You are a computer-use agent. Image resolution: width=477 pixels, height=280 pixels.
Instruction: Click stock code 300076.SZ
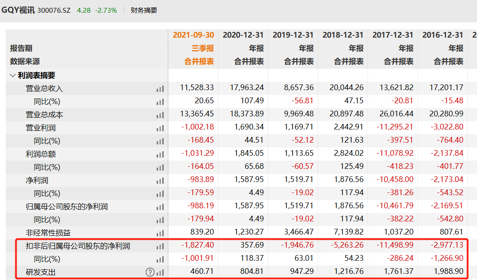coord(55,10)
